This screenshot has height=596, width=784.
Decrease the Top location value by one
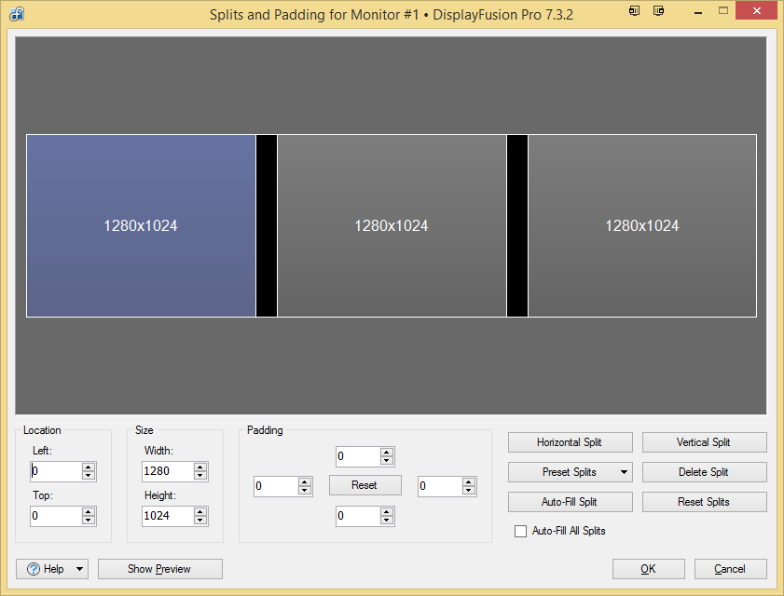[x=89, y=521]
